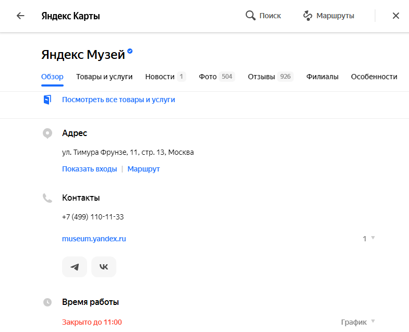Open the museum.yandex.ru website link
Image resolution: width=409 pixels, height=332 pixels.
click(x=94, y=239)
